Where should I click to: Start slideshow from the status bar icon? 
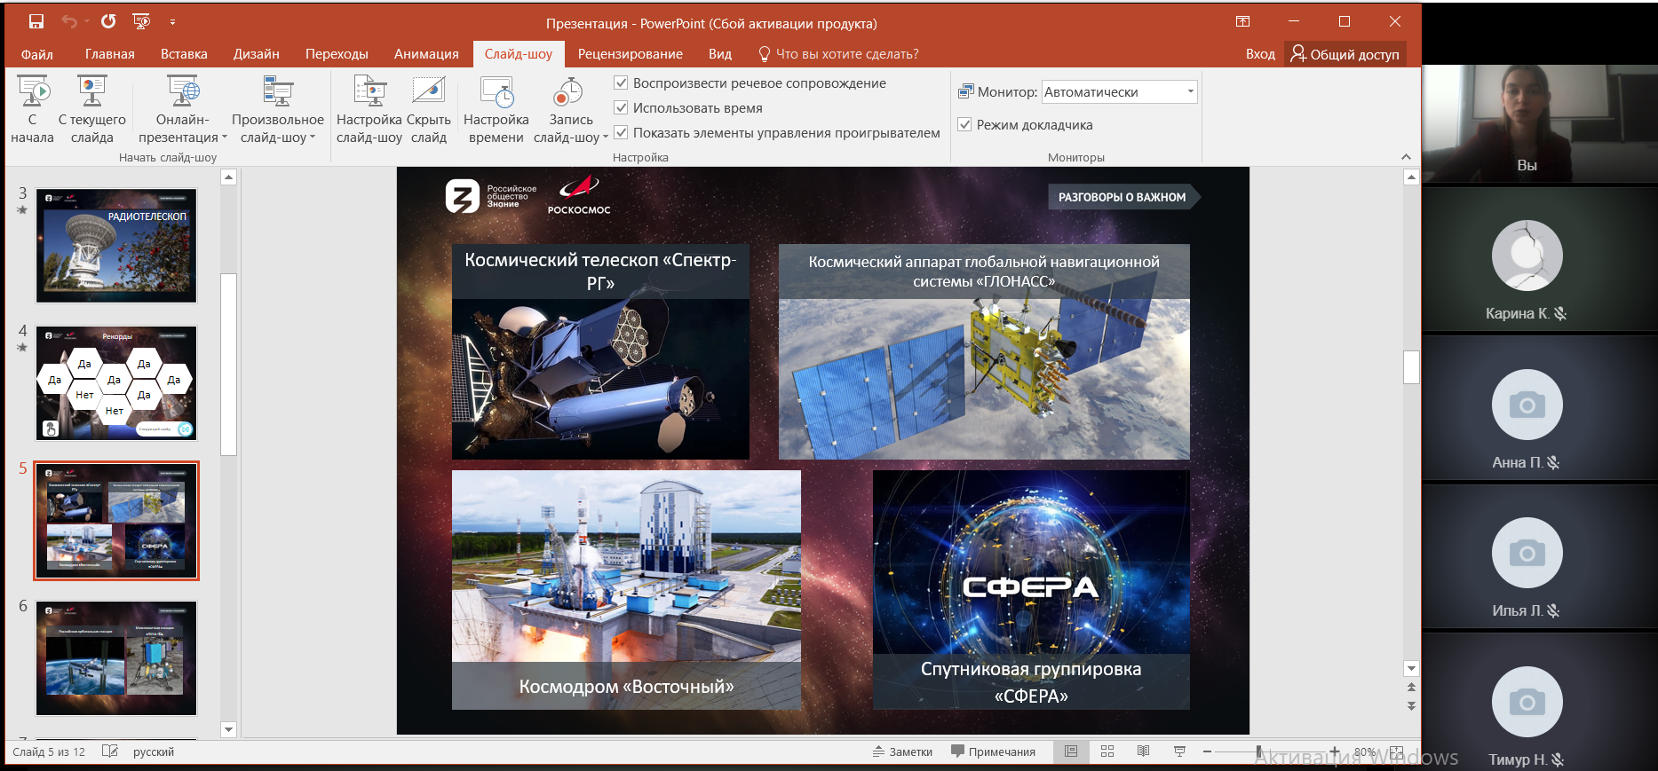click(x=1179, y=751)
